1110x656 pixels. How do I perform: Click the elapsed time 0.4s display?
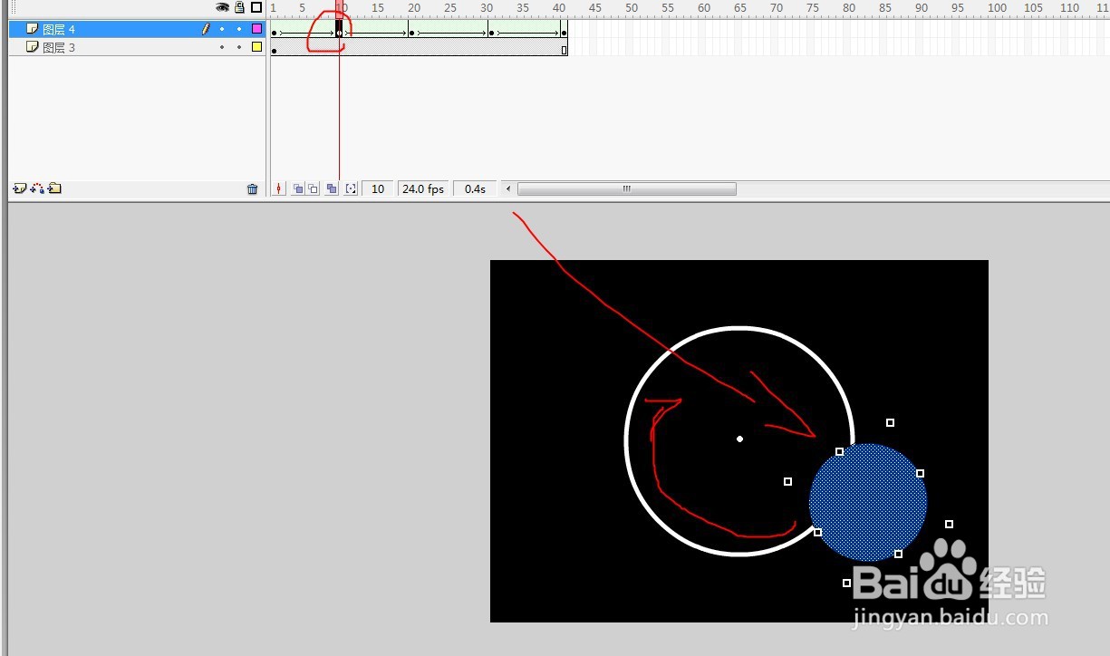(x=475, y=188)
